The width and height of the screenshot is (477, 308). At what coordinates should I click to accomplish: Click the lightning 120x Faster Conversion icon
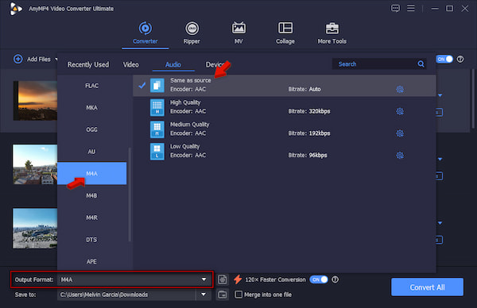pyautogui.click(x=238, y=279)
